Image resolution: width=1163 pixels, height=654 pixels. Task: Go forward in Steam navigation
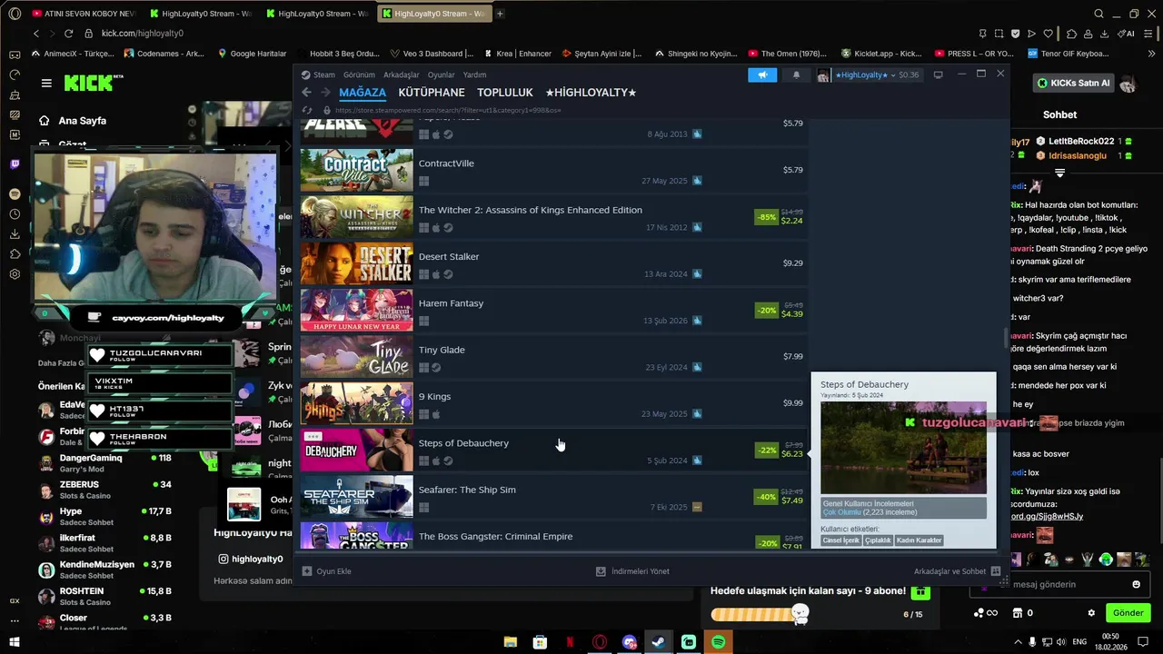(x=325, y=93)
